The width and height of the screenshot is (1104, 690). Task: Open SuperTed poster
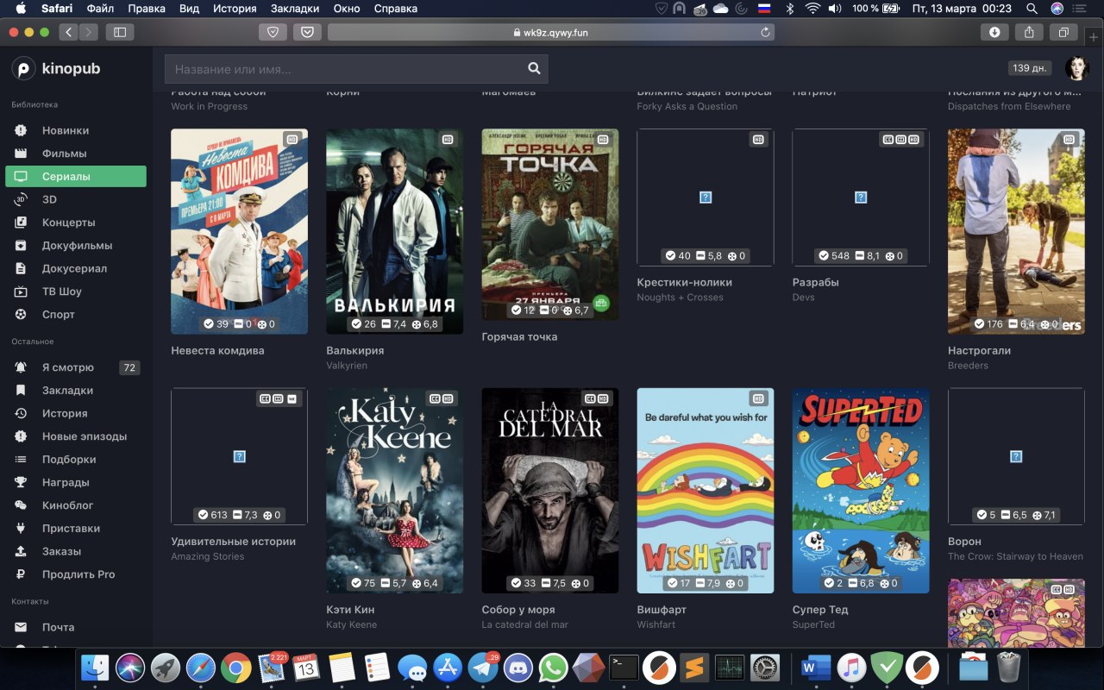click(860, 490)
